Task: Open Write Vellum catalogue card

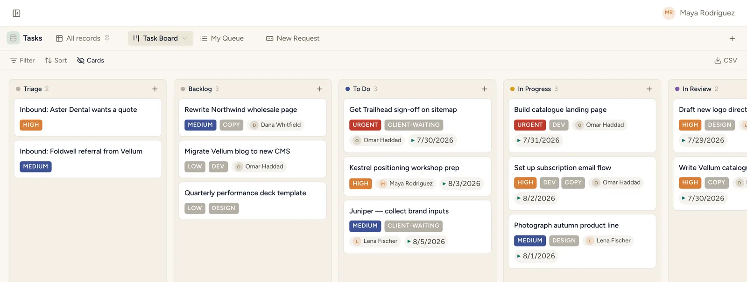Action: pyautogui.click(x=710, y=184)
